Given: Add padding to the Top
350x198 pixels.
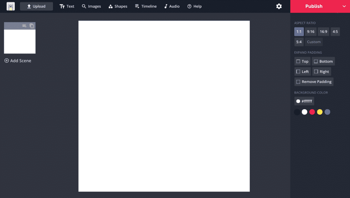Looking at the screenshot, I should (x=302, y=61).
